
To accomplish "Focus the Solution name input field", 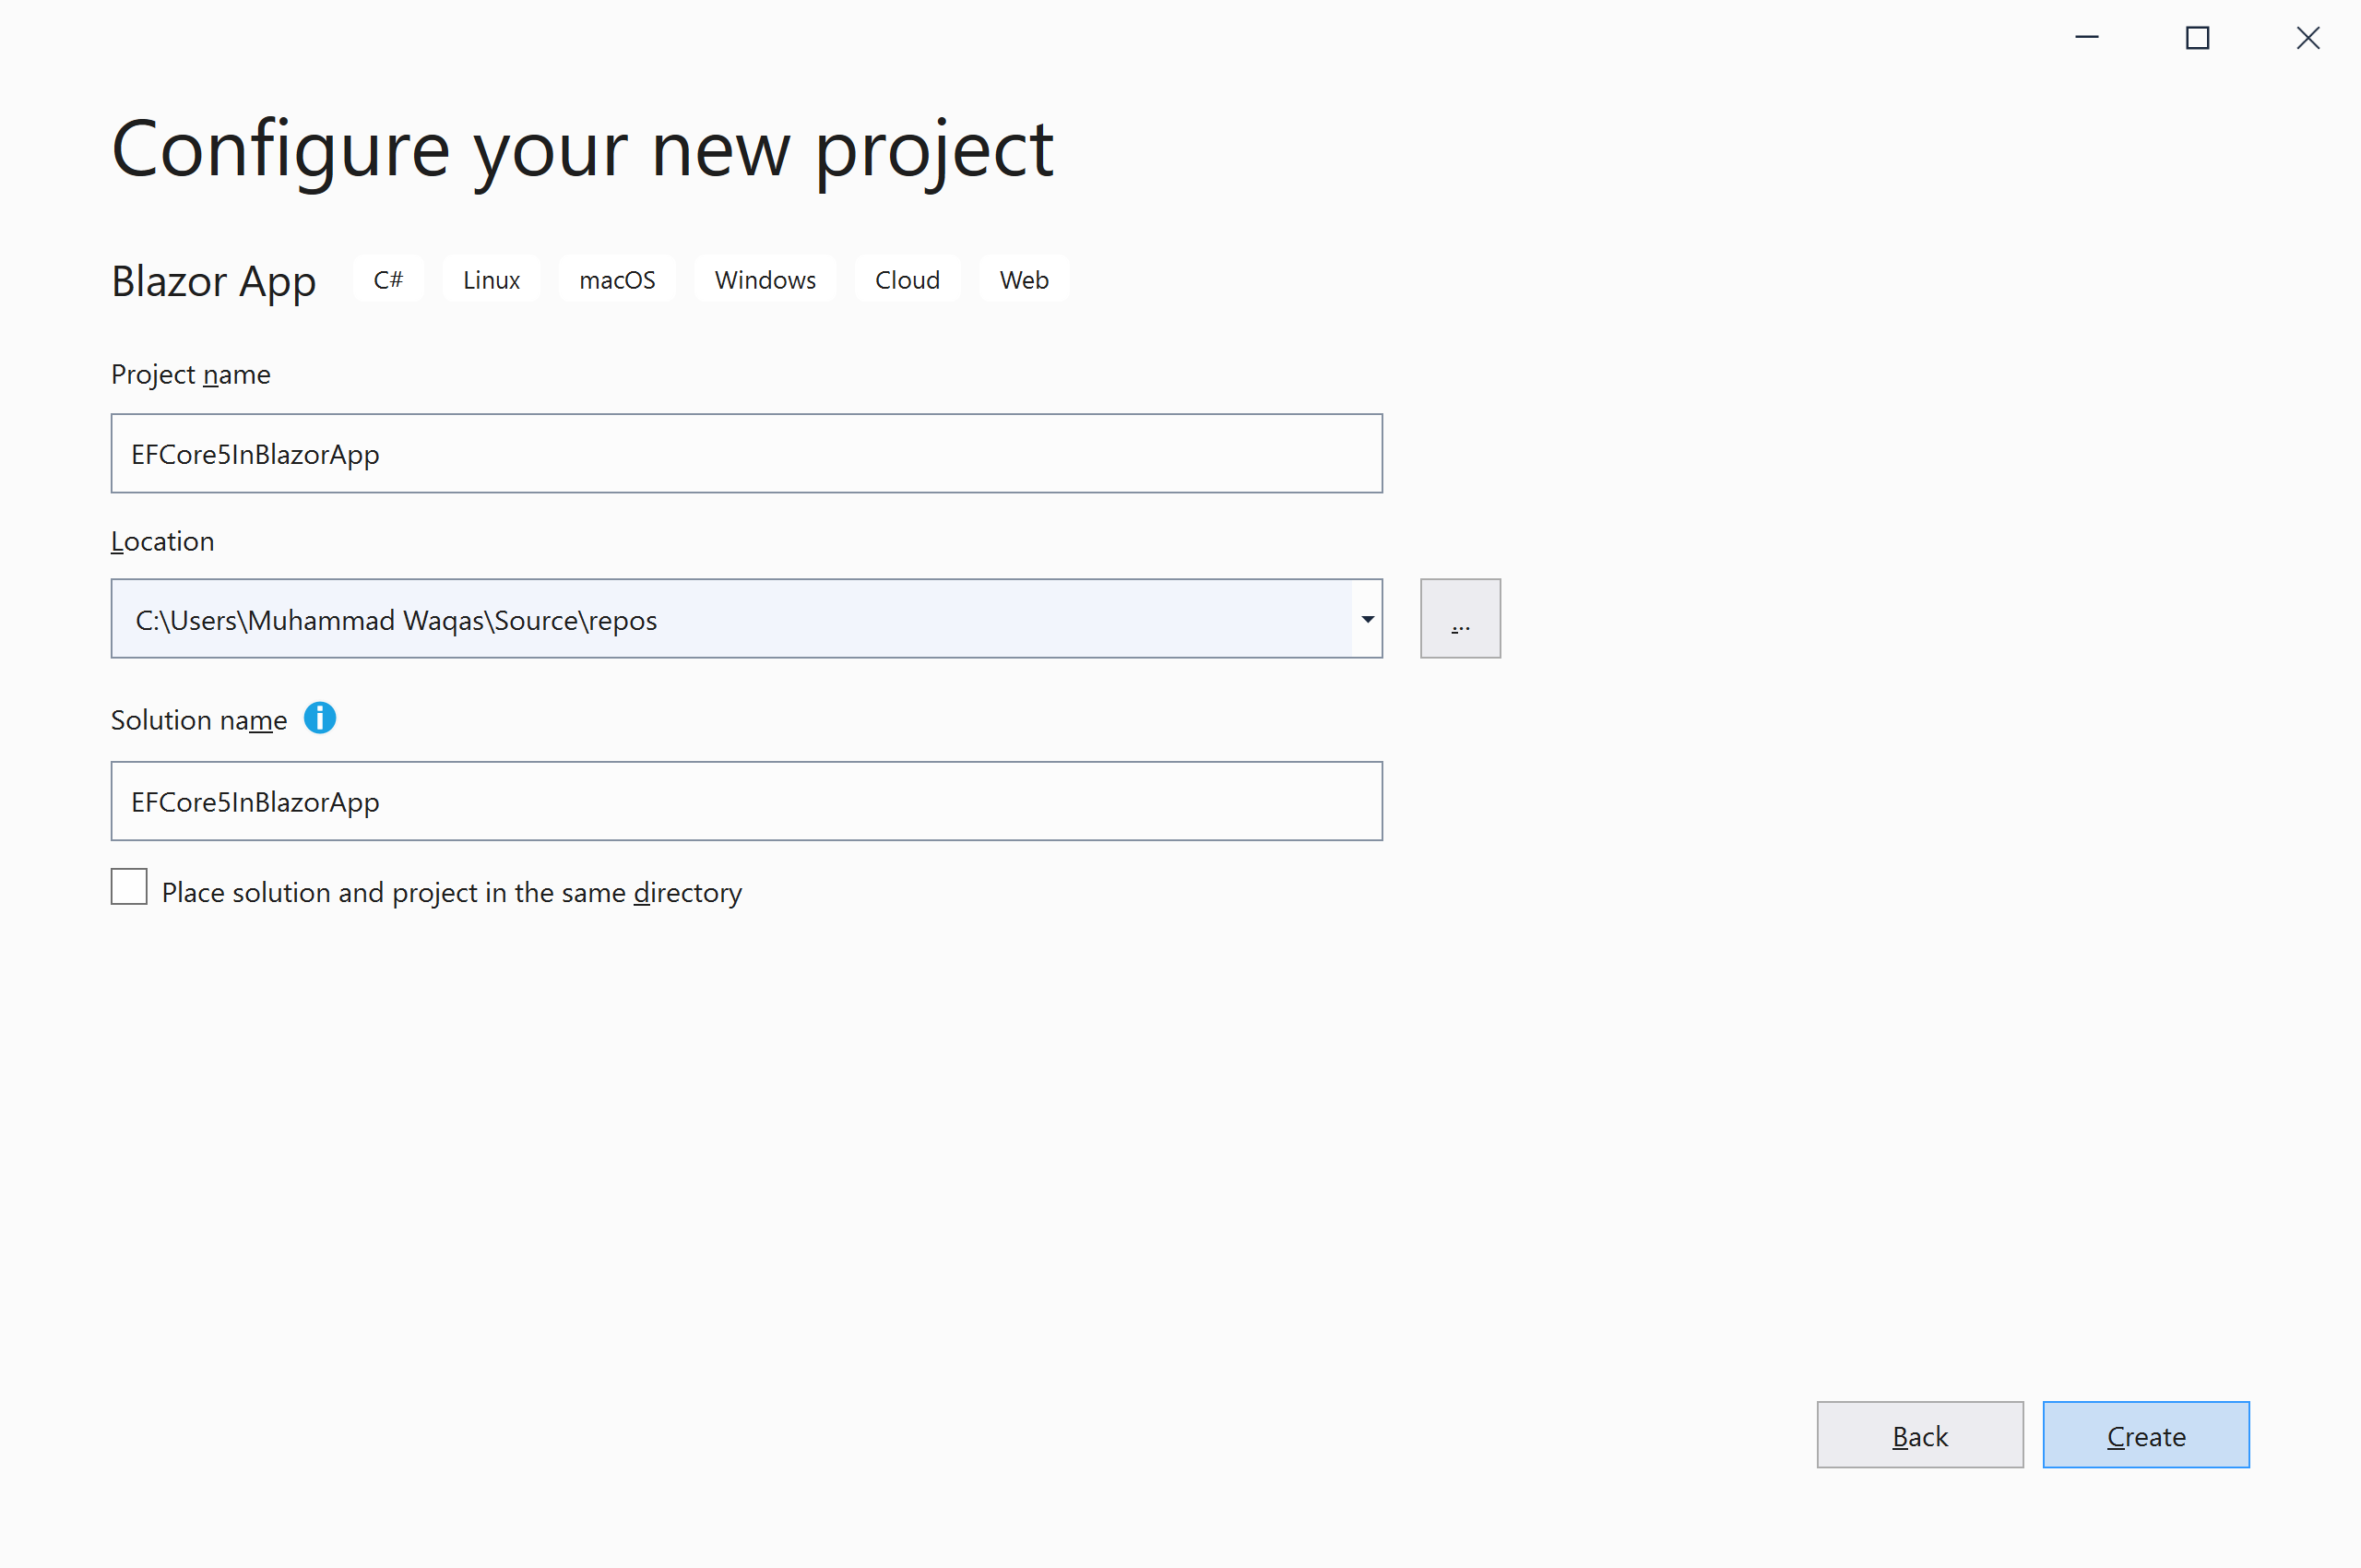I will [x=747, y=801].
